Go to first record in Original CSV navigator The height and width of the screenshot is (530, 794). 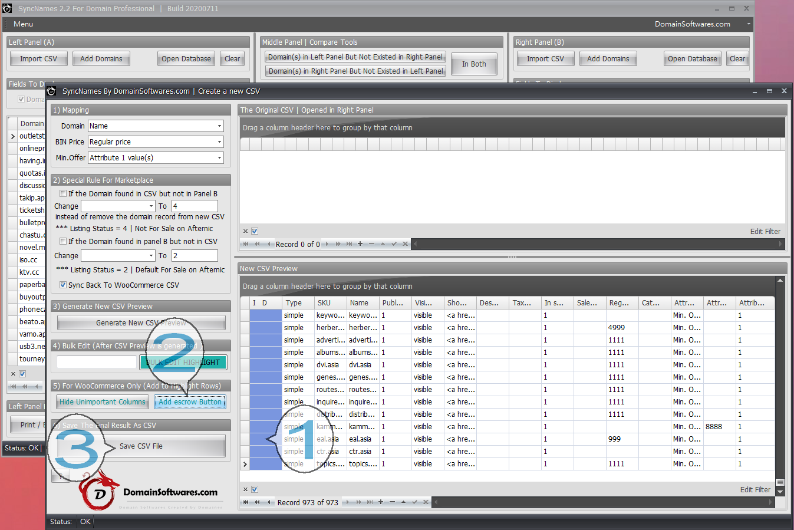point(245,244)
